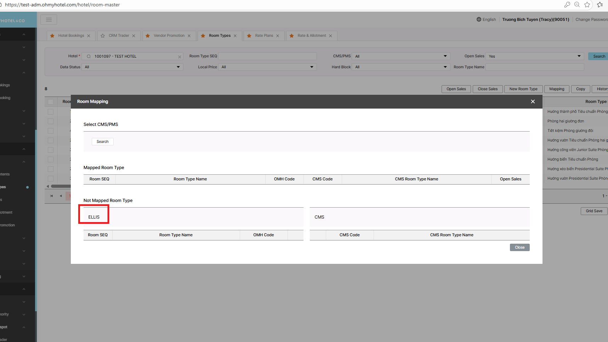
Task: Click the hamburger menu toggle icon
Action: (x=49, y=20)
